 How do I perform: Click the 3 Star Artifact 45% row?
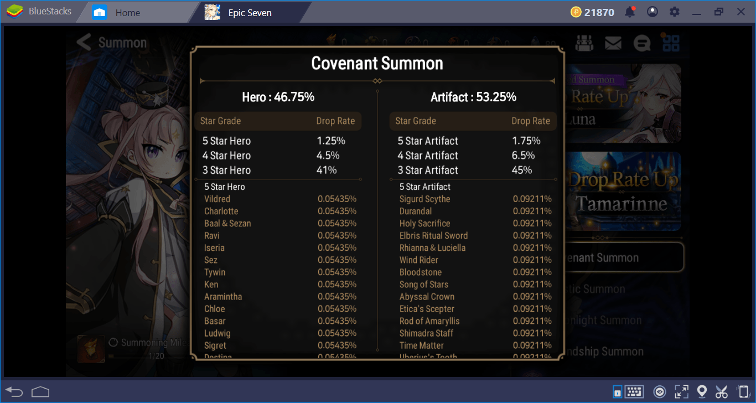[473, 170]
